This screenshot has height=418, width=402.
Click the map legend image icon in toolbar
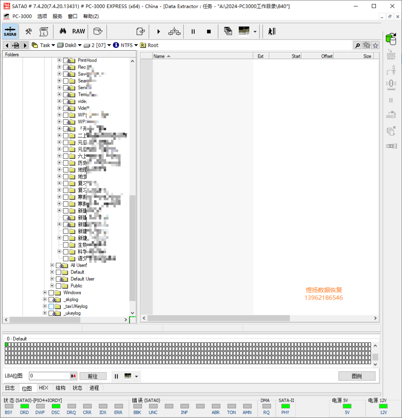click(x=244, y=31)
